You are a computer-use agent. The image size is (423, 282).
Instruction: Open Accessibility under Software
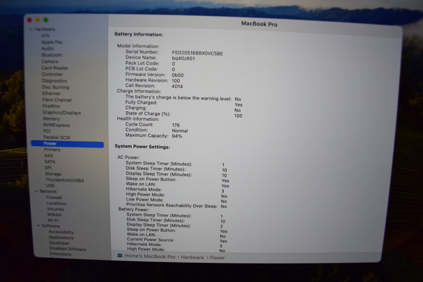61,232
